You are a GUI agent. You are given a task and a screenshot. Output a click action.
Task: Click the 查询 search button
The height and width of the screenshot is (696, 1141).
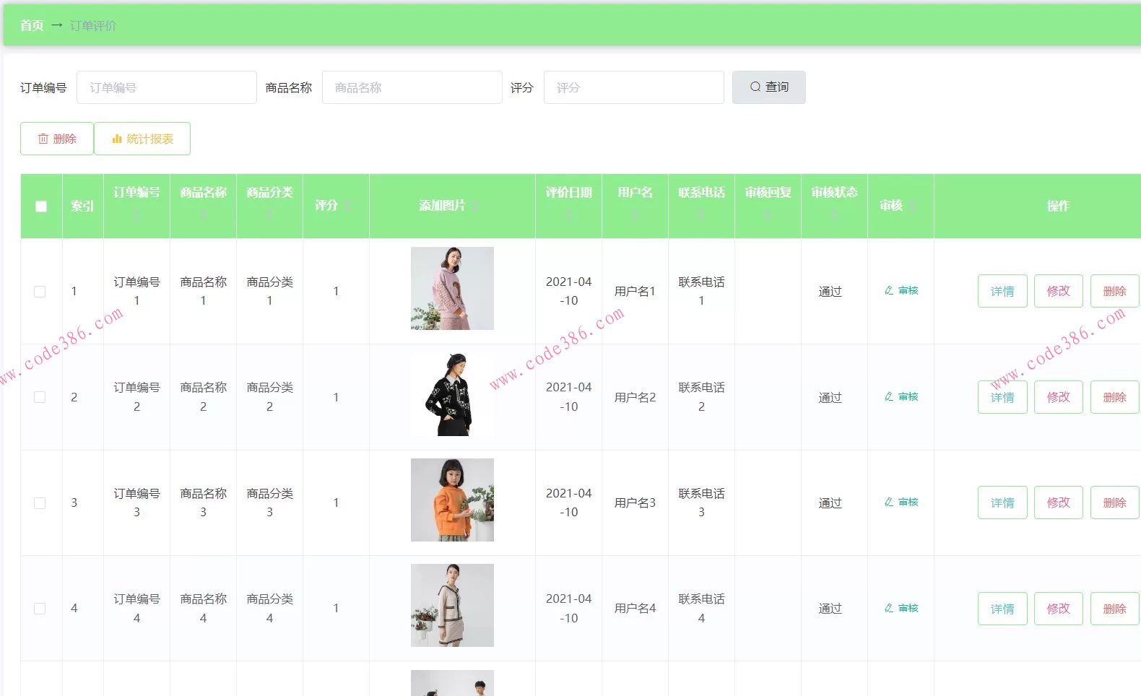coord(769,87)
